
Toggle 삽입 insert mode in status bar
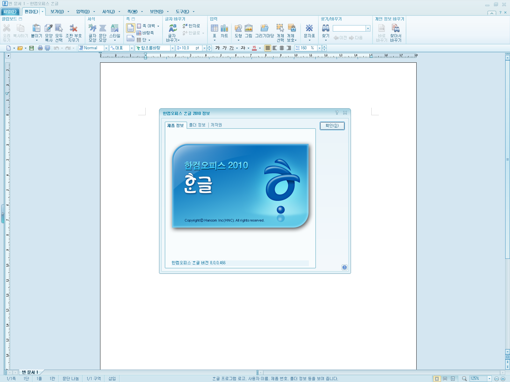pyautogui.click(x=112, y=378)
